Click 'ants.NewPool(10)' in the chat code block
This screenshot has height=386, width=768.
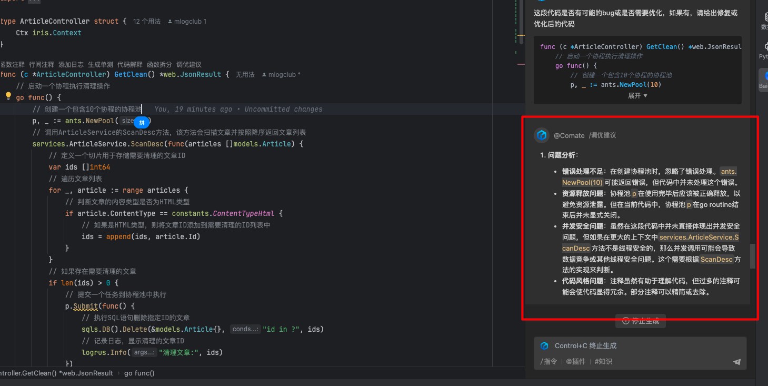pos(631,84)
